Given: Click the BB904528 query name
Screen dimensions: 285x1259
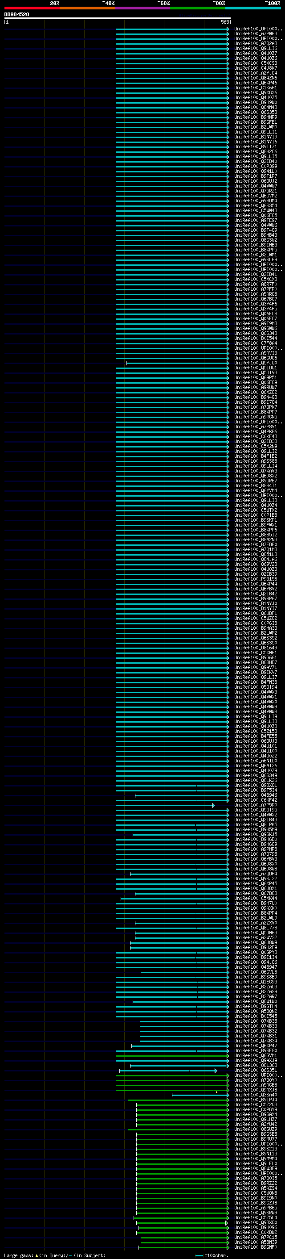Looking at the screenshot, I should coord(16,14).
